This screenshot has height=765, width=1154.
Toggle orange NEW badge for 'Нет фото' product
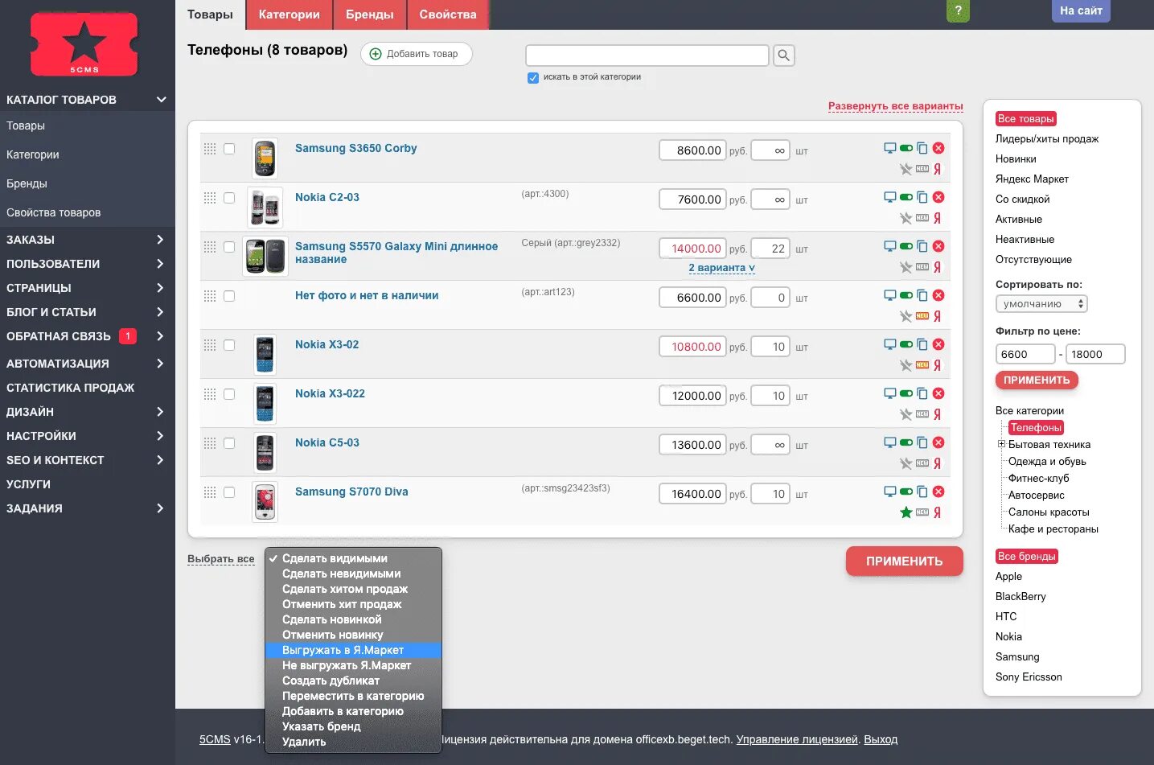coord(922,316)
